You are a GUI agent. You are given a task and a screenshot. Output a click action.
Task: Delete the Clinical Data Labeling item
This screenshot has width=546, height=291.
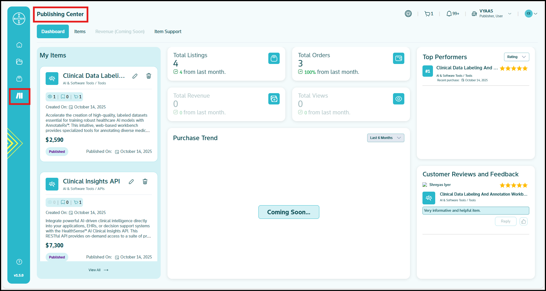(x=149, y=76)
